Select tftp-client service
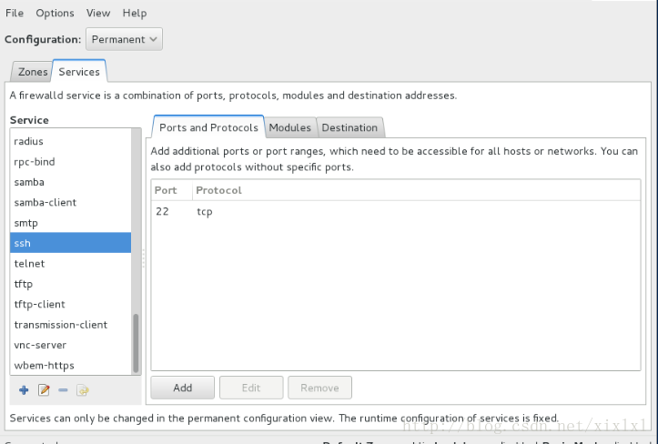 click(70, 304)
